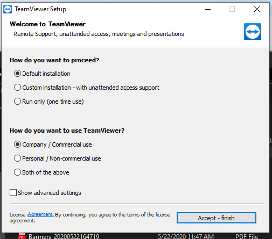Viewport: 272px width, 239px height.
Task: Pick the Both of the above option
Action: [x=17, y=172]
